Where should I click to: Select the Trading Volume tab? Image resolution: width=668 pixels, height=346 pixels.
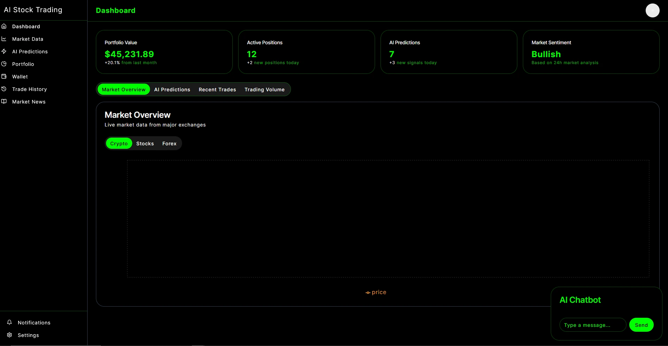pyautogui.click(x=264, y=90)
